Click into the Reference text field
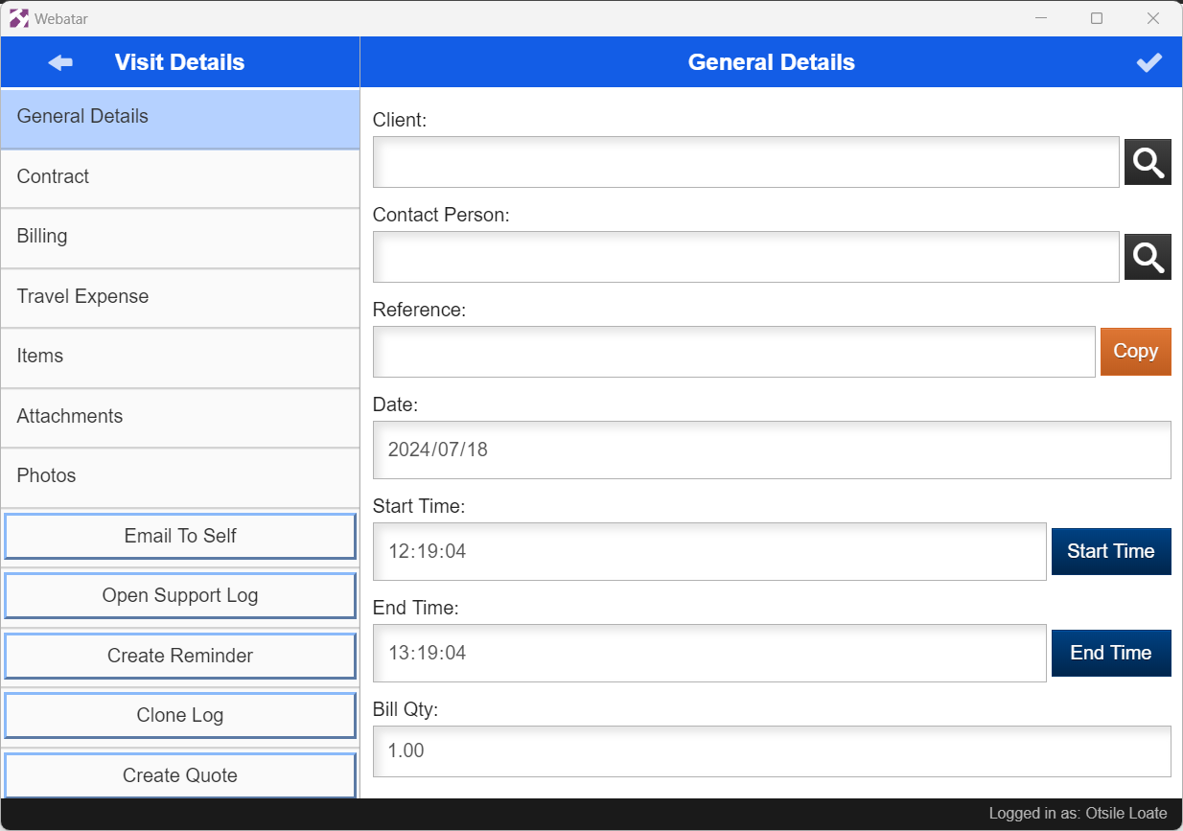This screenshot has width=1183, height=831. (x=733, y=352)
